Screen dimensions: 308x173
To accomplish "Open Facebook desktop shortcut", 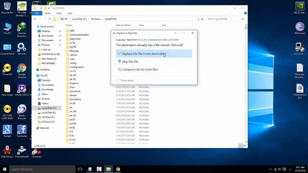I will click(x=22, y=131).
